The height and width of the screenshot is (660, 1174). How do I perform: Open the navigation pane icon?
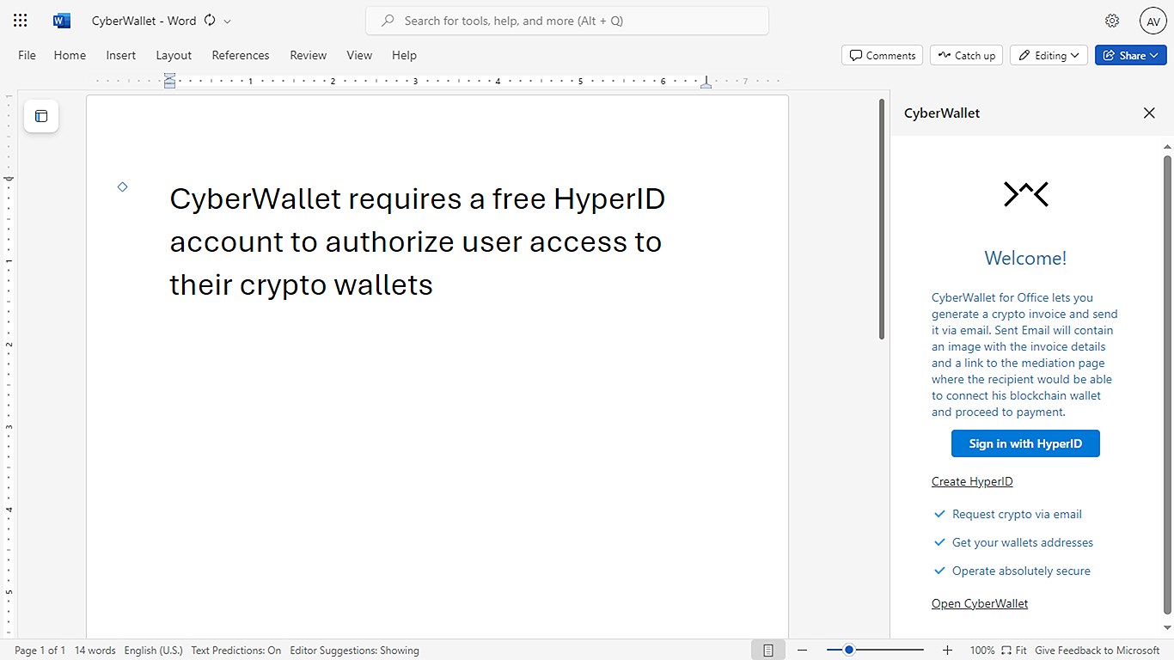pyautogui.click(x=41, y=116)
